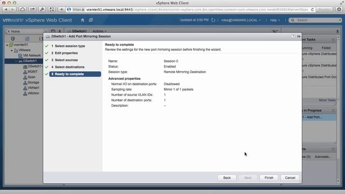Click the Back button in wizard
Image resolution: width=345 pixels, height=194 pixels.
click(227, 178)
